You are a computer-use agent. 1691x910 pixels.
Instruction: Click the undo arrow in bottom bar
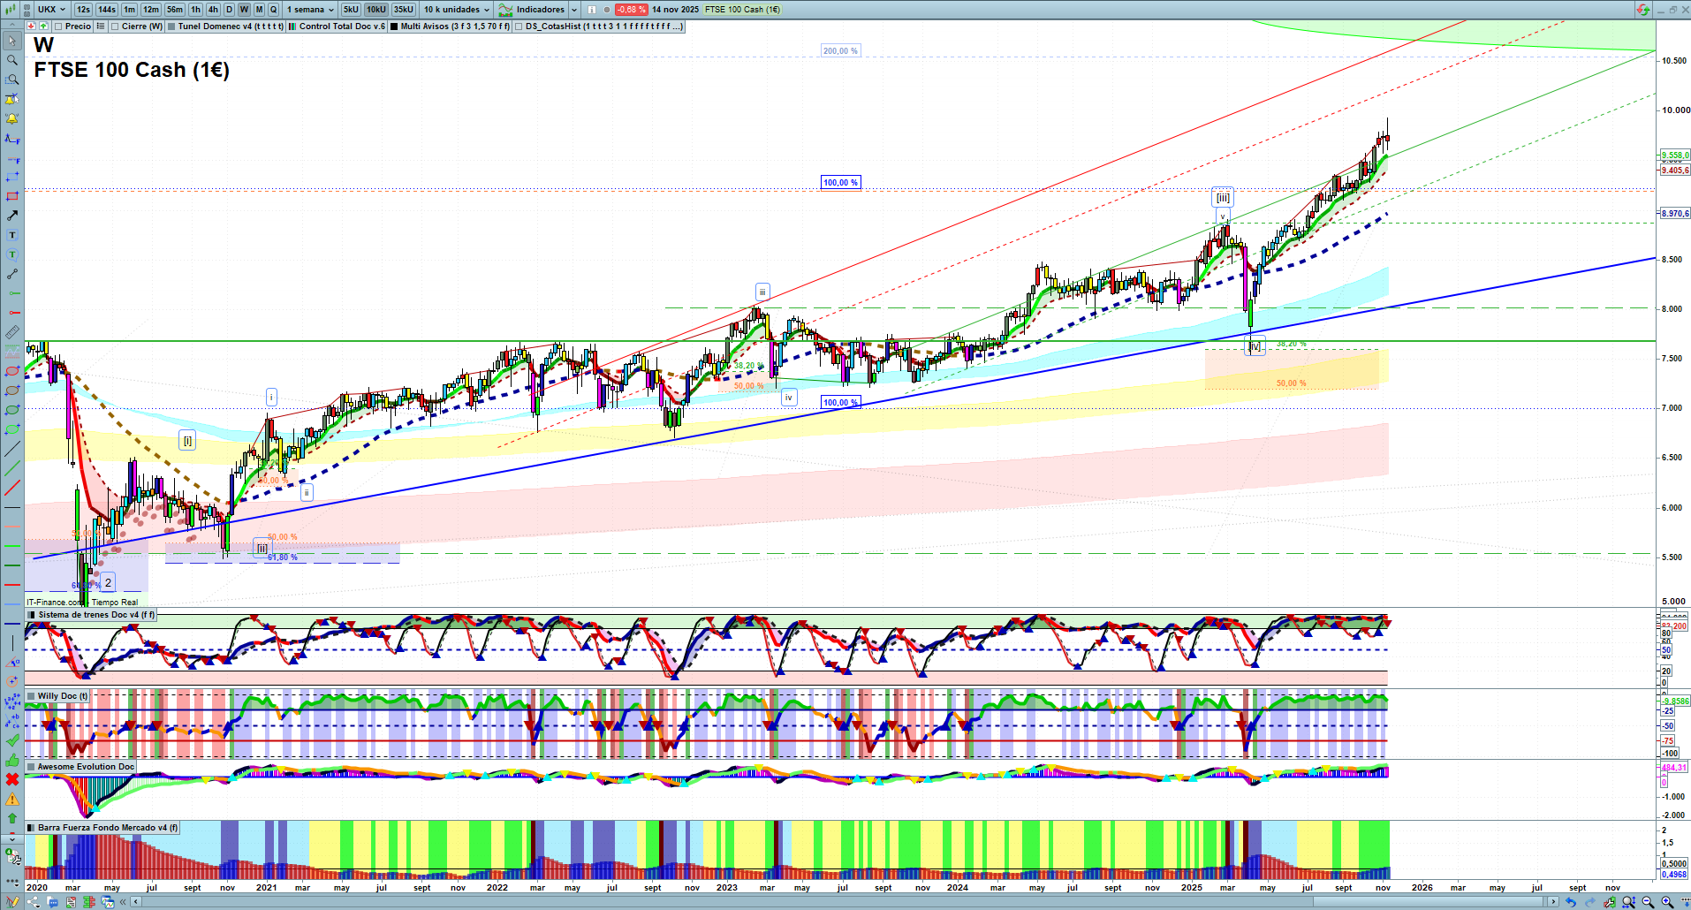1571,902
